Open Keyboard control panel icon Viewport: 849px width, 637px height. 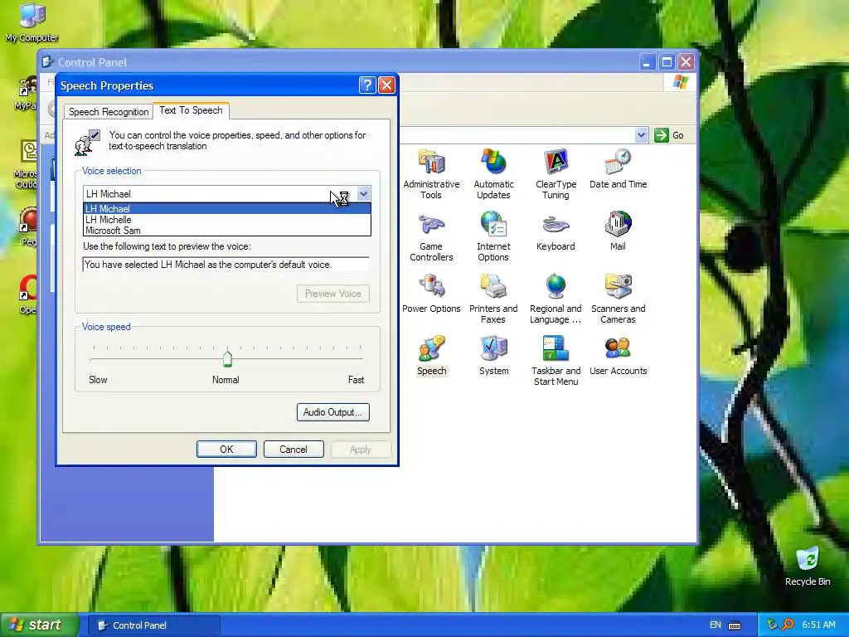tap(555, 231)
